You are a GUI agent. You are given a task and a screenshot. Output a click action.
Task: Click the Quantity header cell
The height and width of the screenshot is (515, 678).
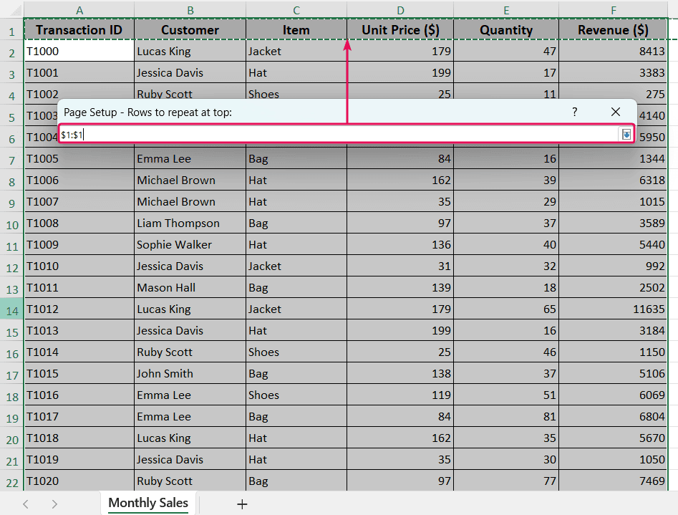tap(506, 30)
